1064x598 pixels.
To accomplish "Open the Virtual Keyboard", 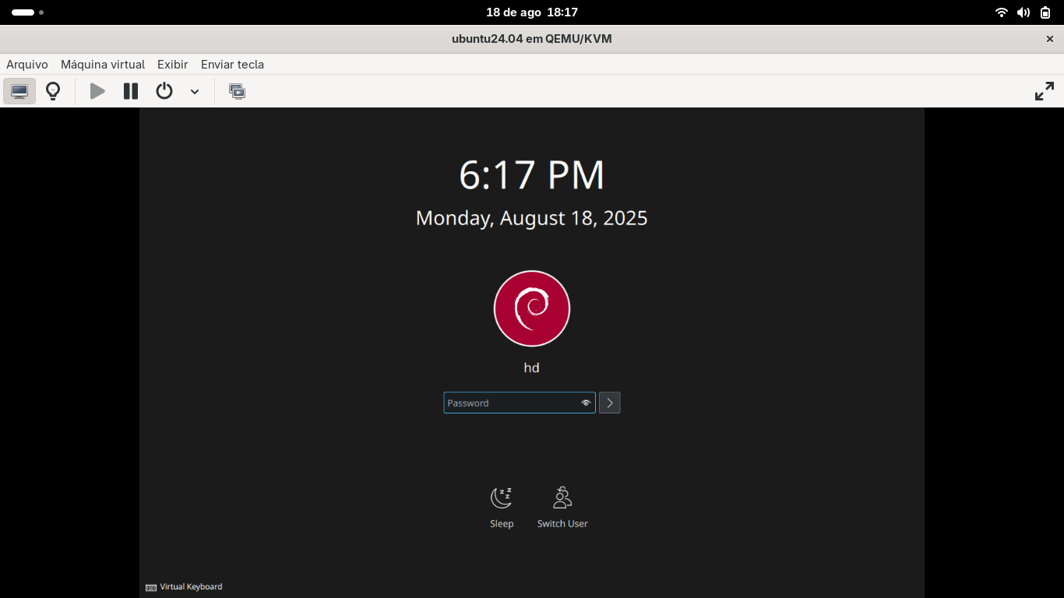I will pyautogui.click(x=184, y=587).
